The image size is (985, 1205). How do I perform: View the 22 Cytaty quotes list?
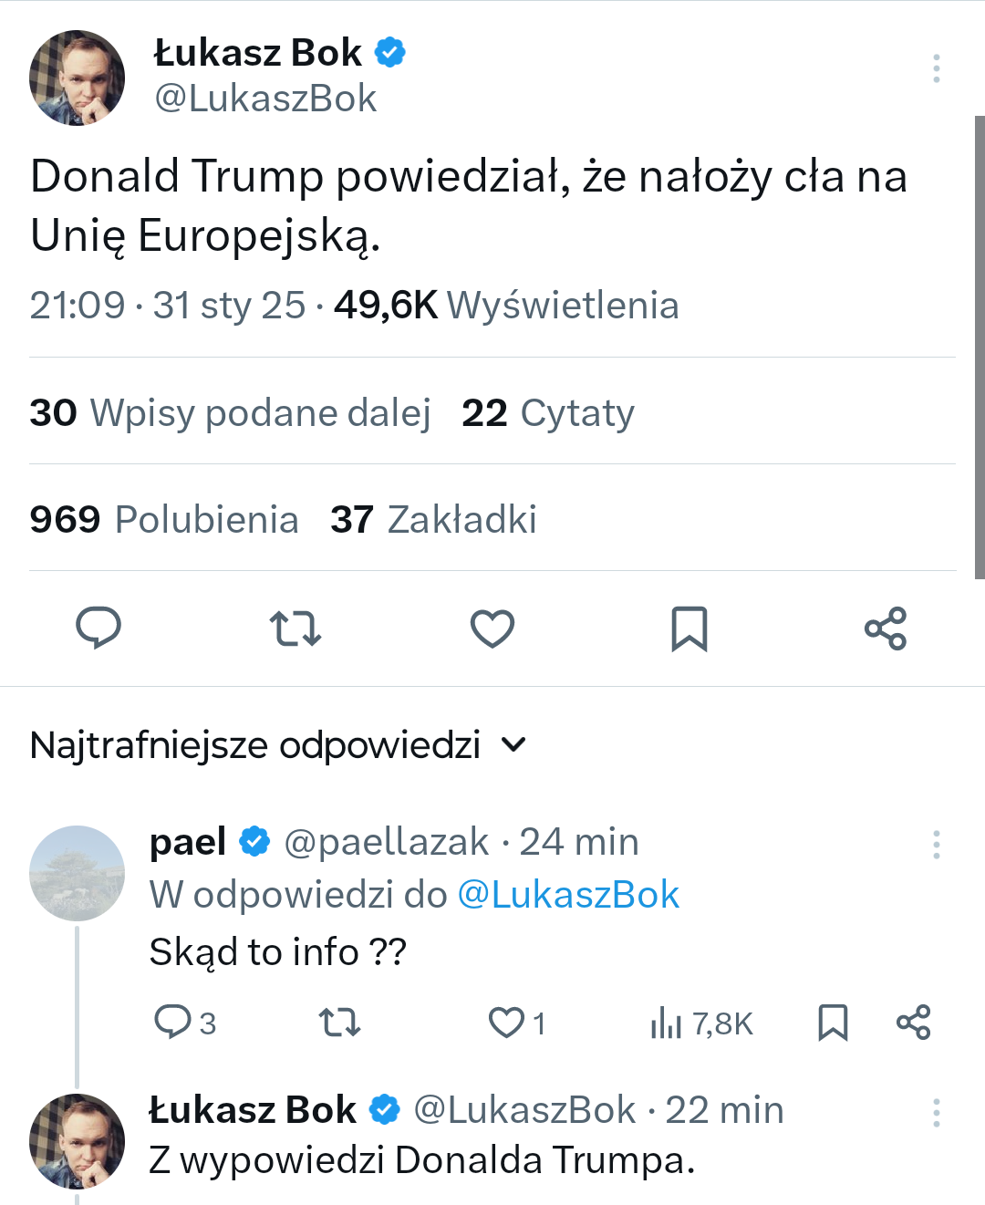click(548, 413)
